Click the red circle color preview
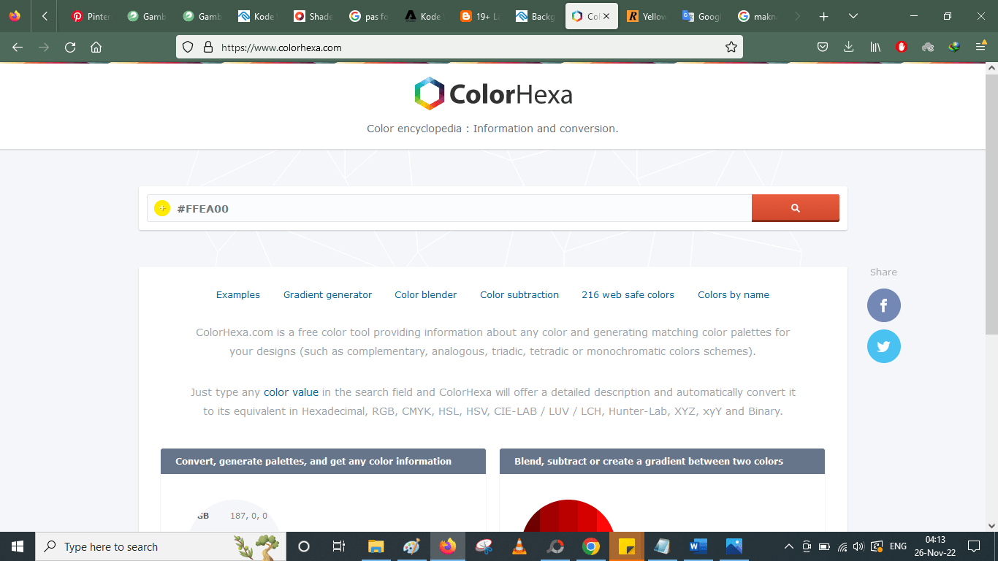Screen dimensions: 998x561 click(568, 516)
